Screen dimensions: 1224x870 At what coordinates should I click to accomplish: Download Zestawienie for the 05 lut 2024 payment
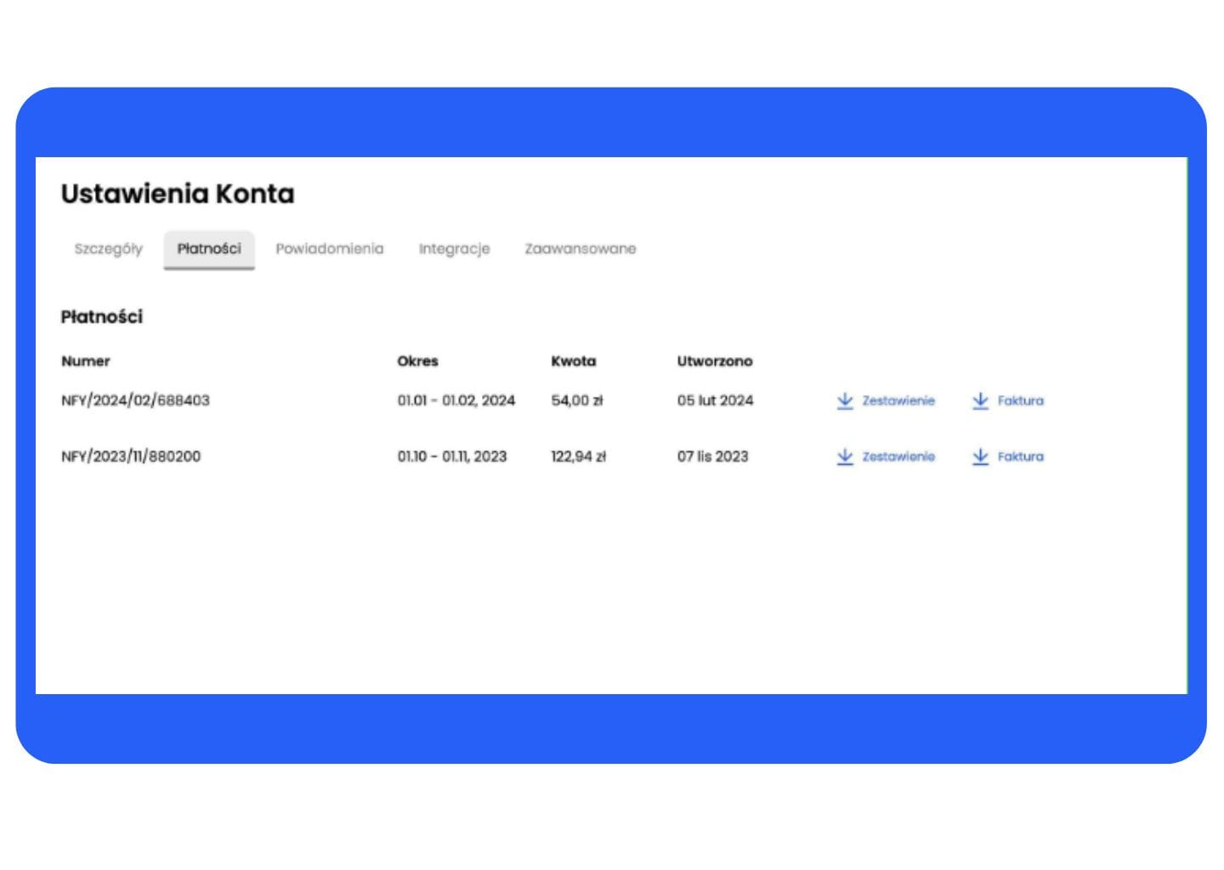pyautogui.click(x=885, y=401)
